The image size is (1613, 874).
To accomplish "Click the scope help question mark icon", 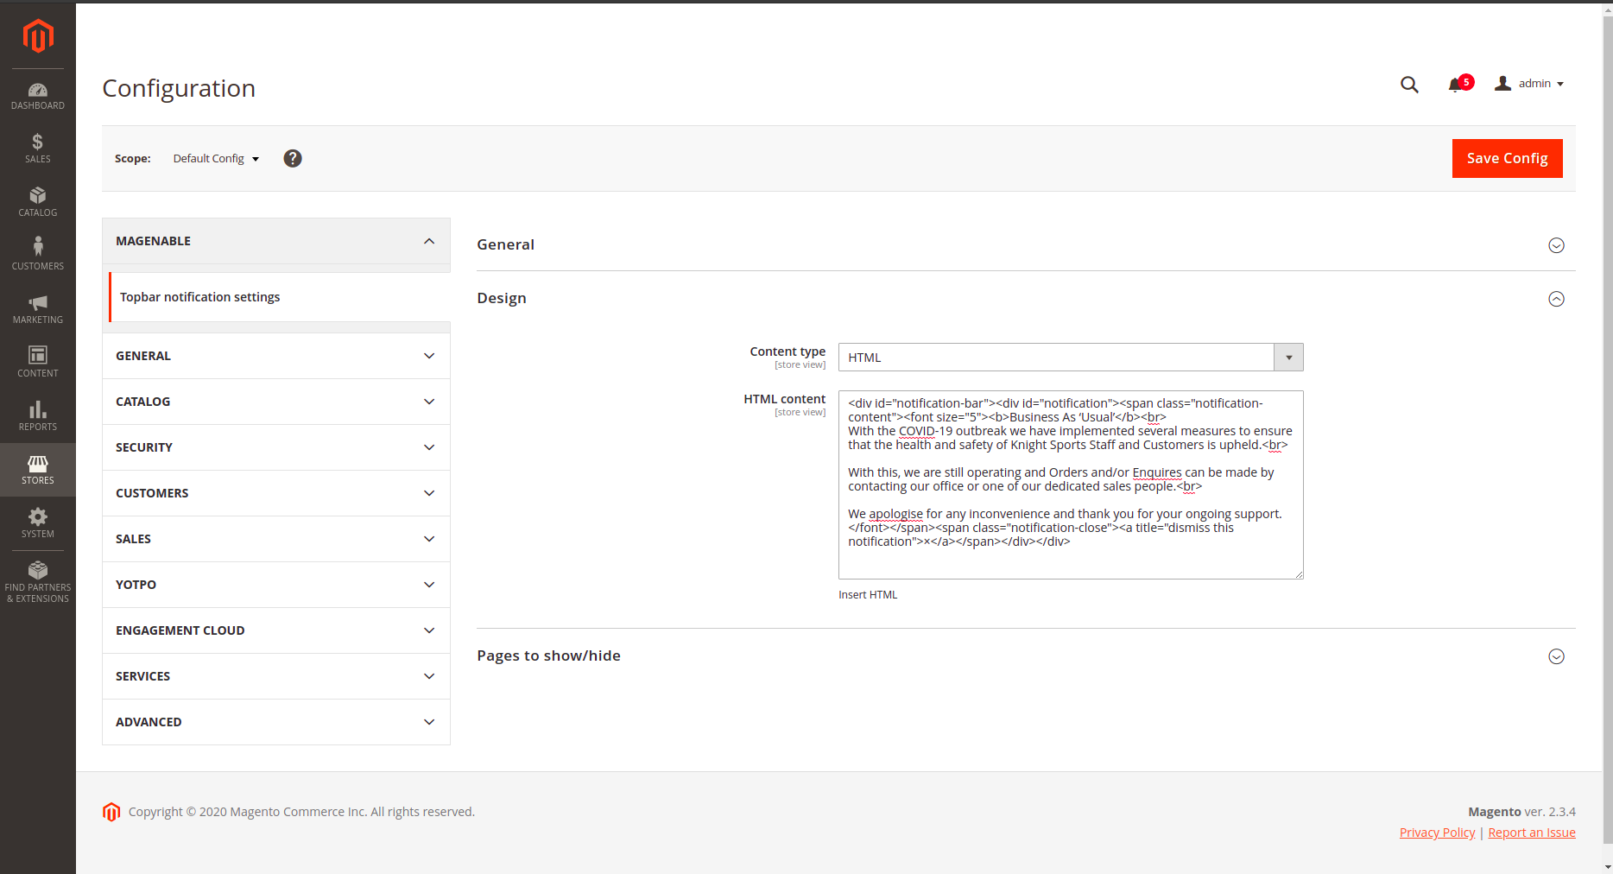I will click(x=293, y=158).
